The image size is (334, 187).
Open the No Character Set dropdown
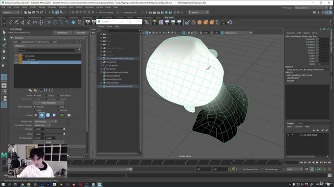coord(250,169)
